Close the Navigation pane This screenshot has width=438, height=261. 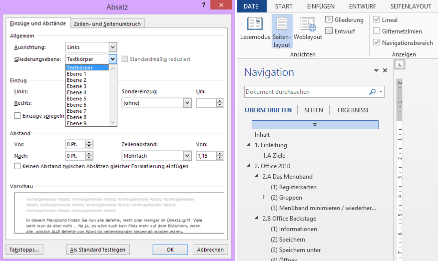385,71
